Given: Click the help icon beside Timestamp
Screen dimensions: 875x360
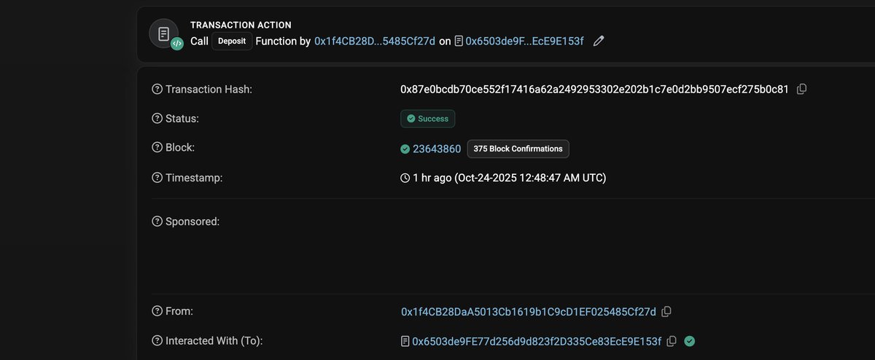Looking at the screenshot, I should [x=157, y=177].
